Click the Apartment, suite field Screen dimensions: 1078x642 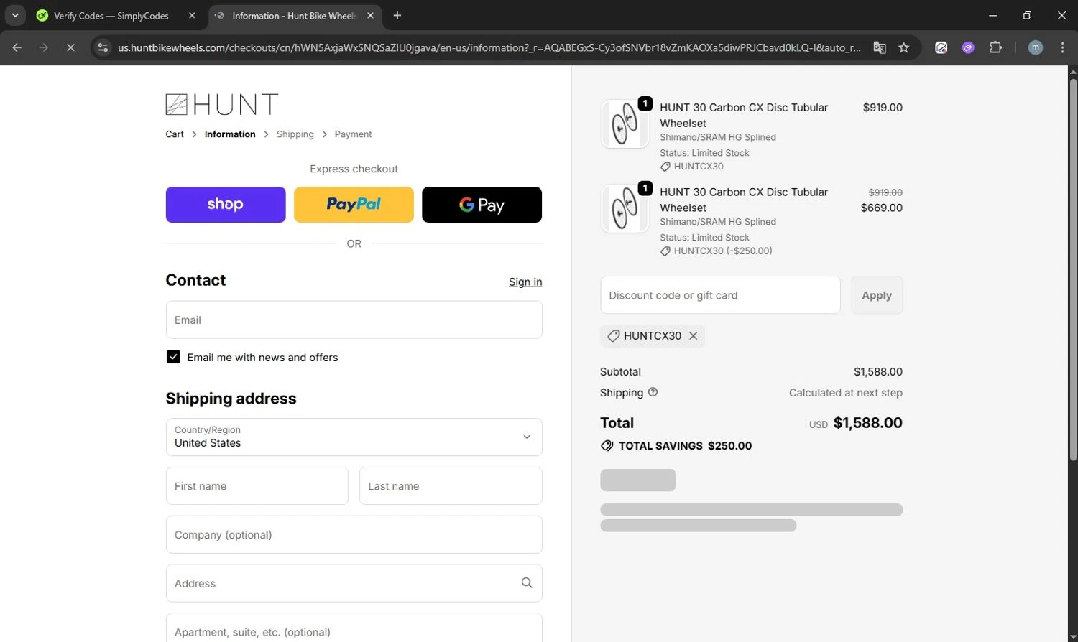click(x=354, y=628)
